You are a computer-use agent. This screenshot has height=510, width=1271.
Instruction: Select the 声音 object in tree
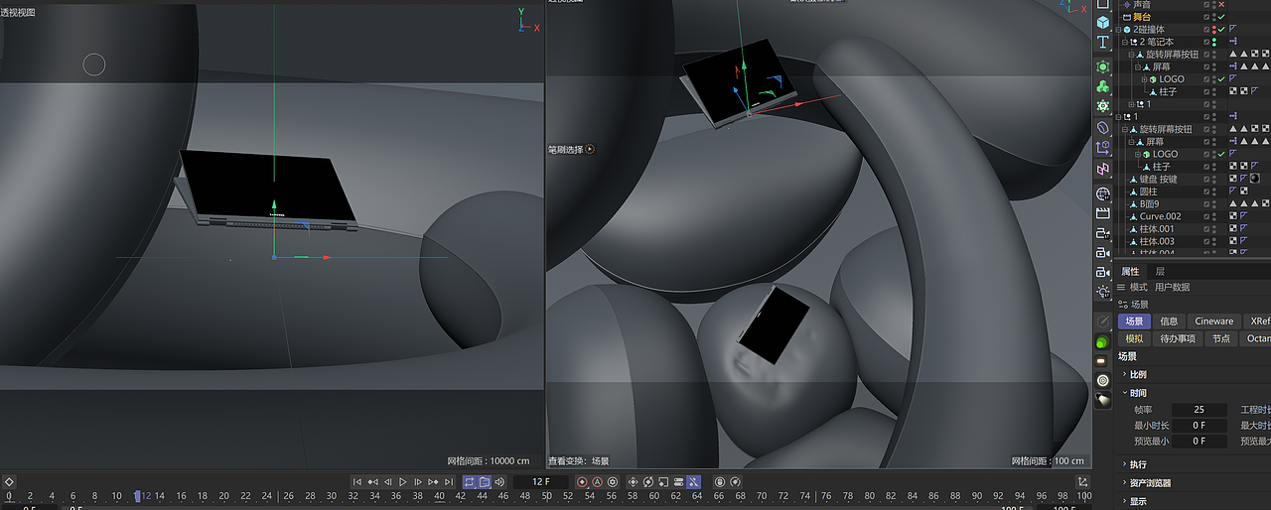click(x=1143, y=5)
